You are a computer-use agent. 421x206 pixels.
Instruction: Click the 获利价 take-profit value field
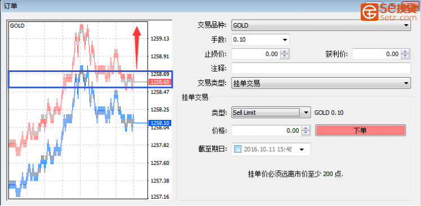coord(376,54)
